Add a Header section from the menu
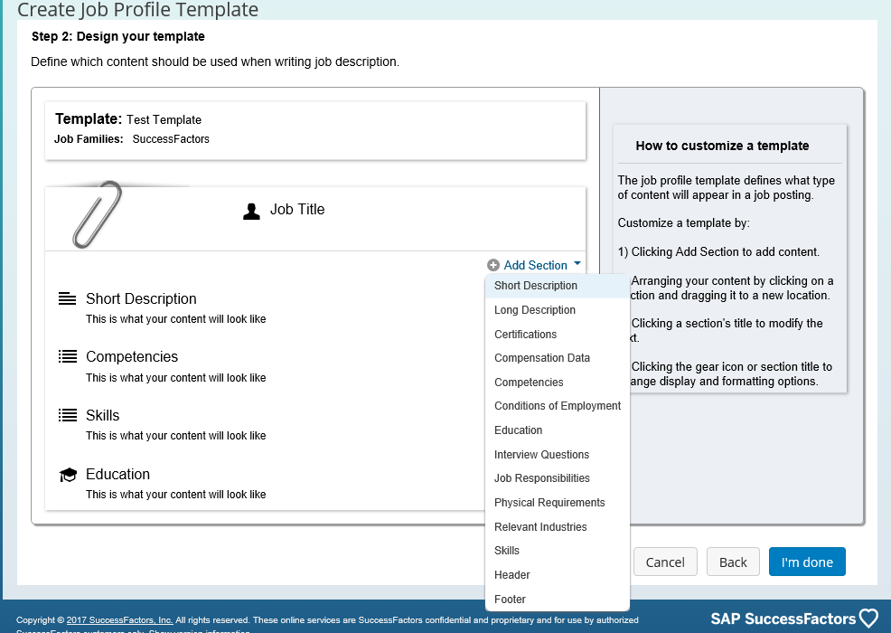Screen dimensions: 891x633 pyautogui.click(x=558, y=575)
